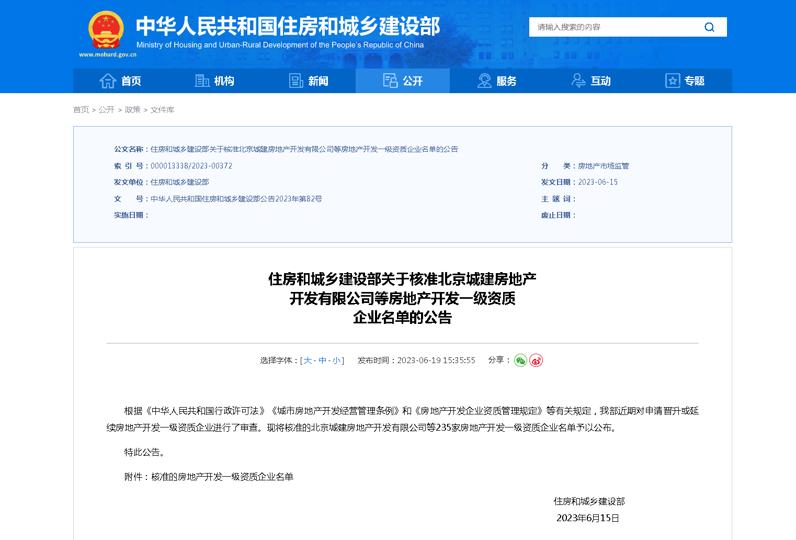
Task: Open 文件库 breadcrumb link
Action: (x=162, y=110)
